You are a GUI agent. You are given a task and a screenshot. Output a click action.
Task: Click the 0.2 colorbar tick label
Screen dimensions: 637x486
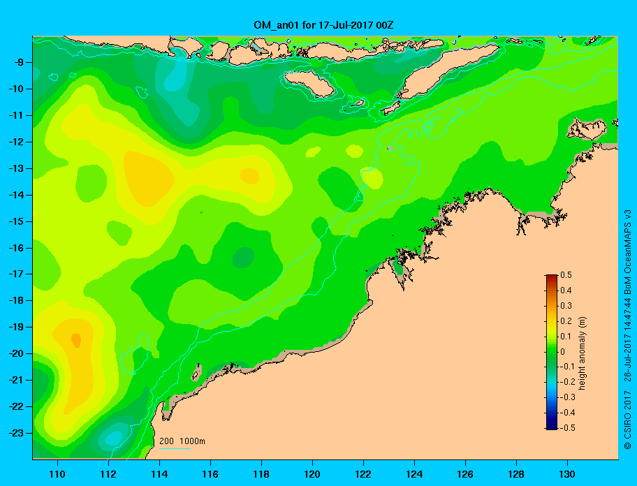click(x=566, y=321)
